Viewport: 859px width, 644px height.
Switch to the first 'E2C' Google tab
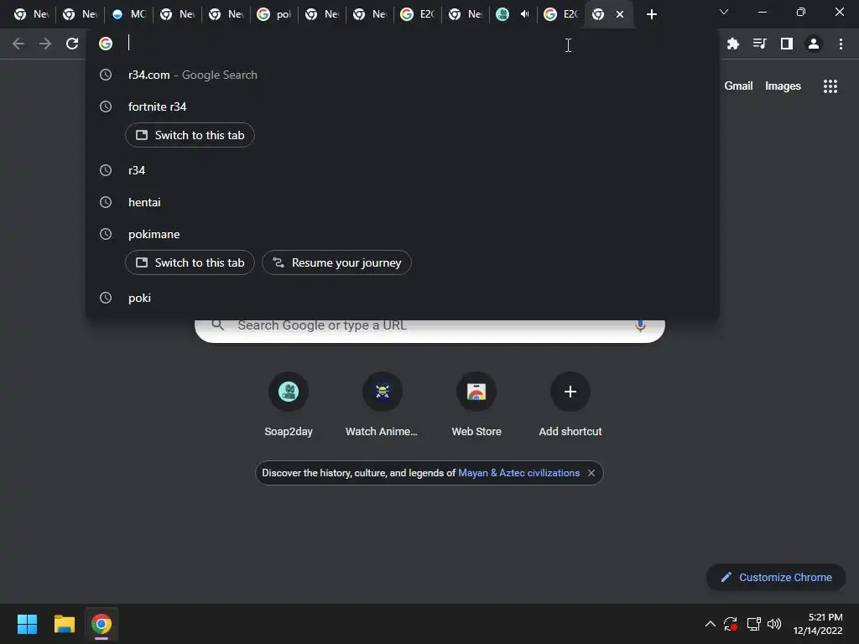tap(418, 14)
